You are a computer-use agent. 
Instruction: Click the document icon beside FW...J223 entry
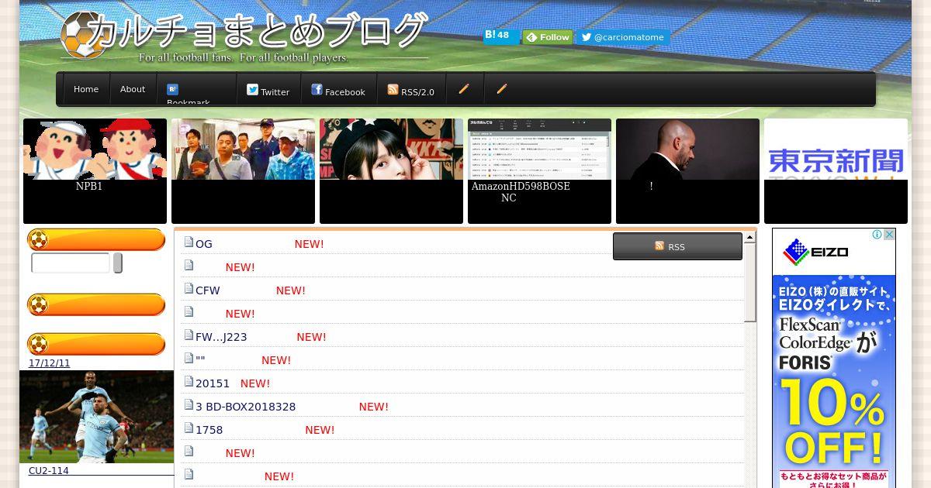[189, 335]
